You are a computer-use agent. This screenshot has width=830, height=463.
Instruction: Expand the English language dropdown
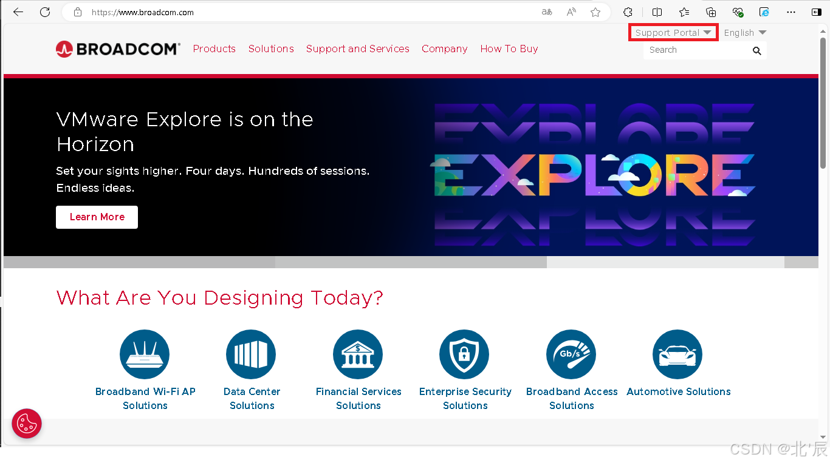(x=745, y=33)
